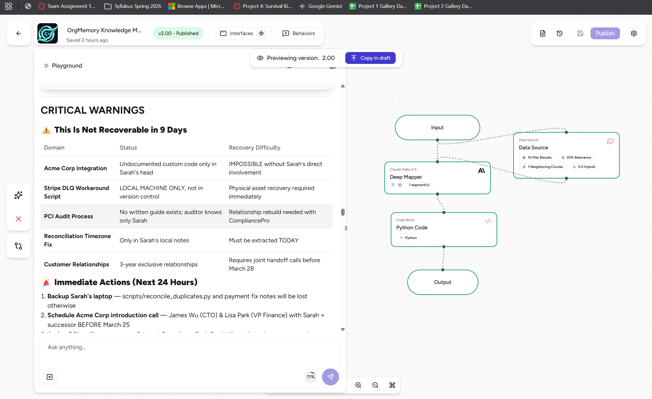
Task: Click the Copy in draft button
Action: [370, 58]
